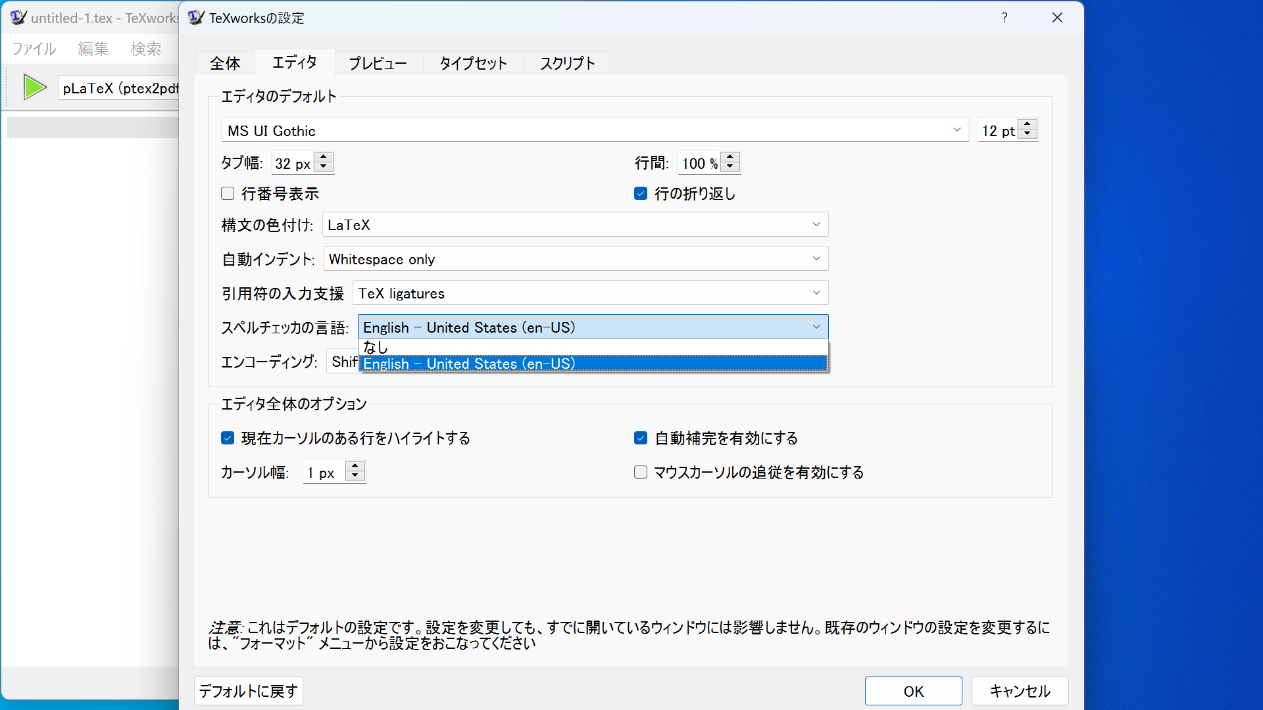1263x710 pixels.
Task: Increase tab width with the up arrow
Action: point(323,158)
